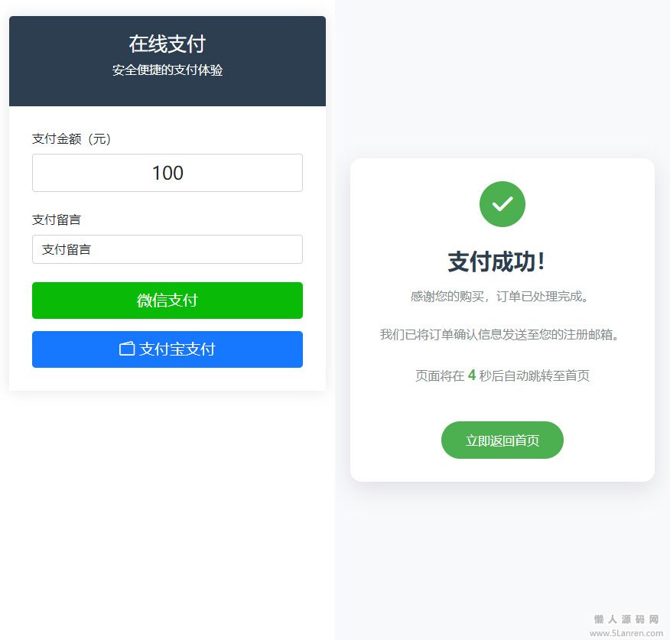
Task: Click the 微信支付 green button
Action: [x=167, y=301]
